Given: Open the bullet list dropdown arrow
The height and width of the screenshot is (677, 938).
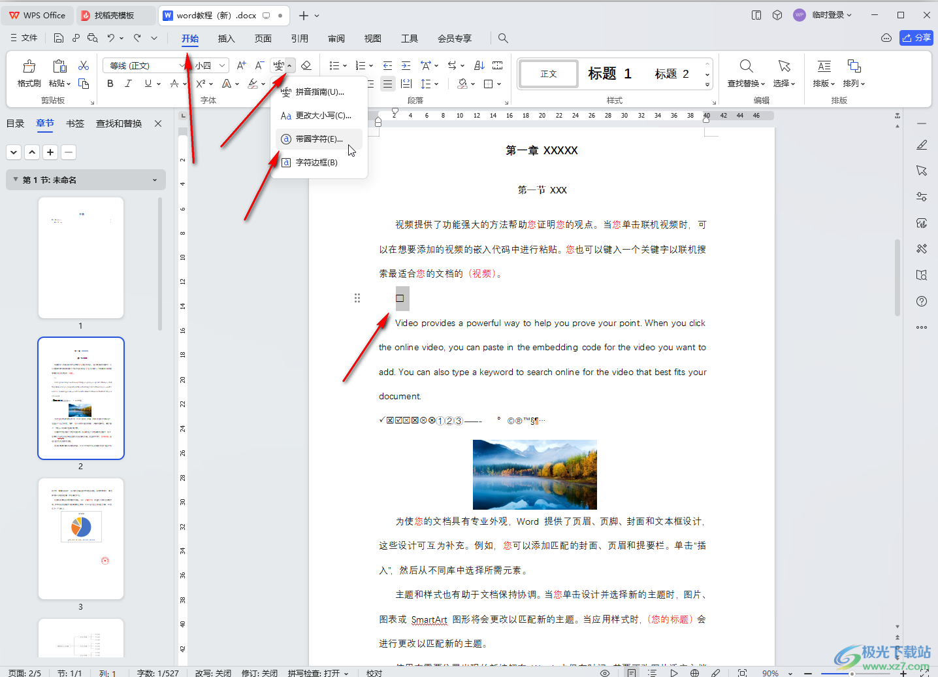Looking at the screenshot, I should (x=344, y=65).
